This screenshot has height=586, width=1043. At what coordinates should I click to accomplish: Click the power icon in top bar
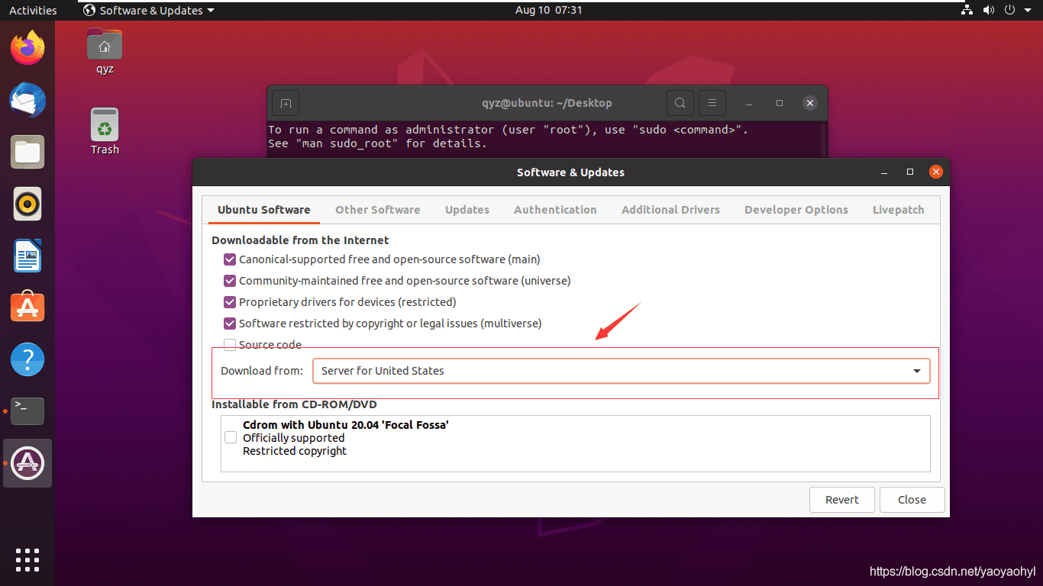click(1009, 10)
